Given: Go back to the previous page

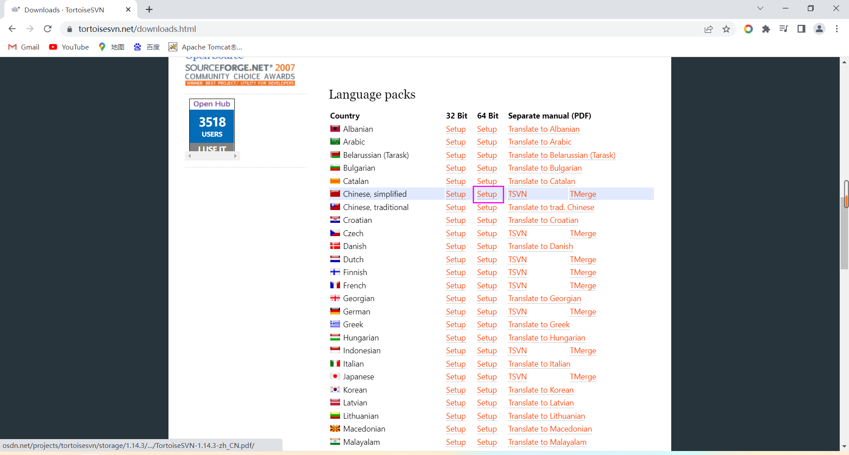Looking at the screenshot, I should pos(12,29).
